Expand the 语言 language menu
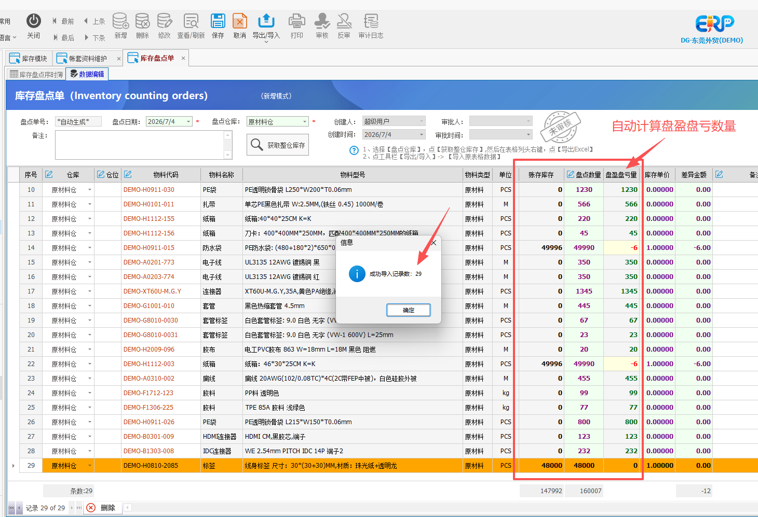Image resolution: width=758 pixels, height=517 pixels. [8, 37]
